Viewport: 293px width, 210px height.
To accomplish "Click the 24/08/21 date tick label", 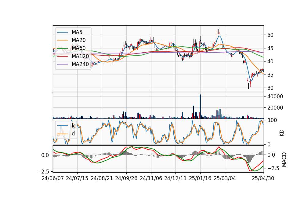I will pyautogui.click(x=102, y=178).
